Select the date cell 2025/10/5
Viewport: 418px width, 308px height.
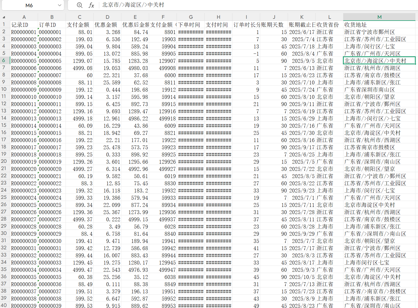pos(302,277)
